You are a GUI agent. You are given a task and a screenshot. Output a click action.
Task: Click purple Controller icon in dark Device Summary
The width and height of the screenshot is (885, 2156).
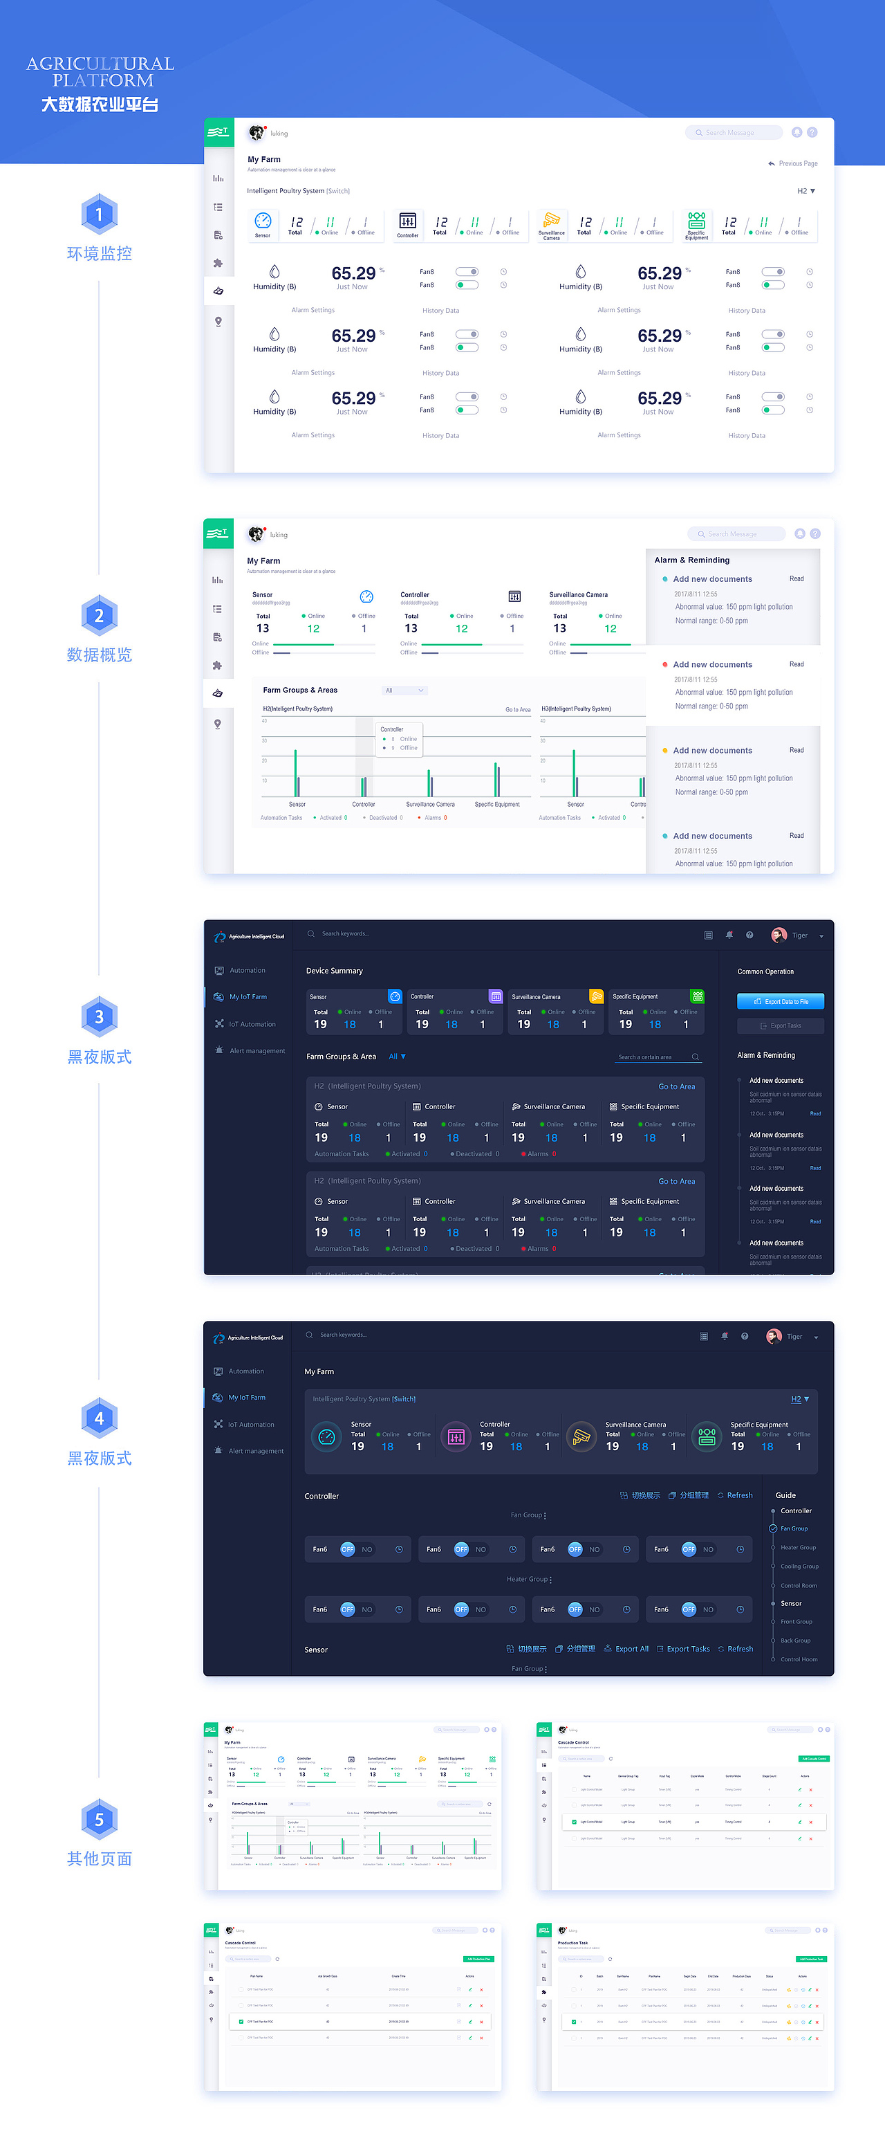[496, 997]
